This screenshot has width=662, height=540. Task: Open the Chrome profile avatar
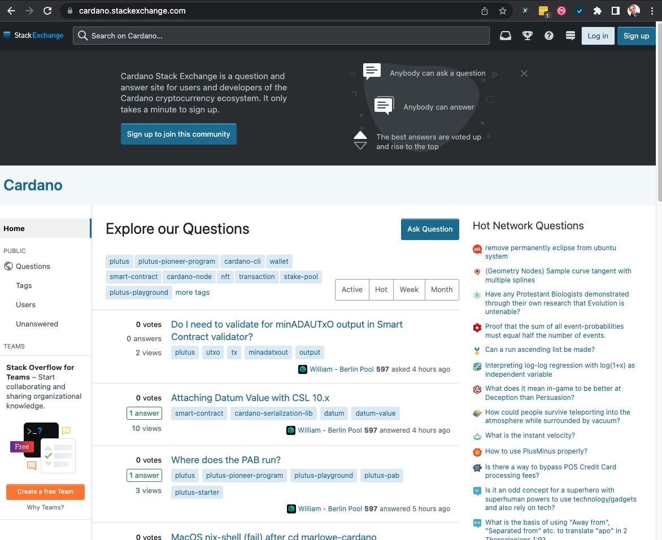634,11
